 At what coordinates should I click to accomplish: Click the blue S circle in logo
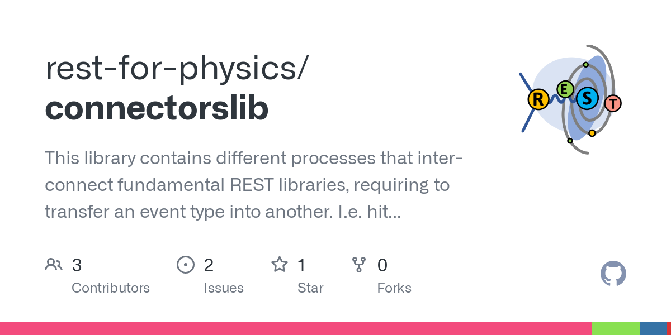click(587, 98)
